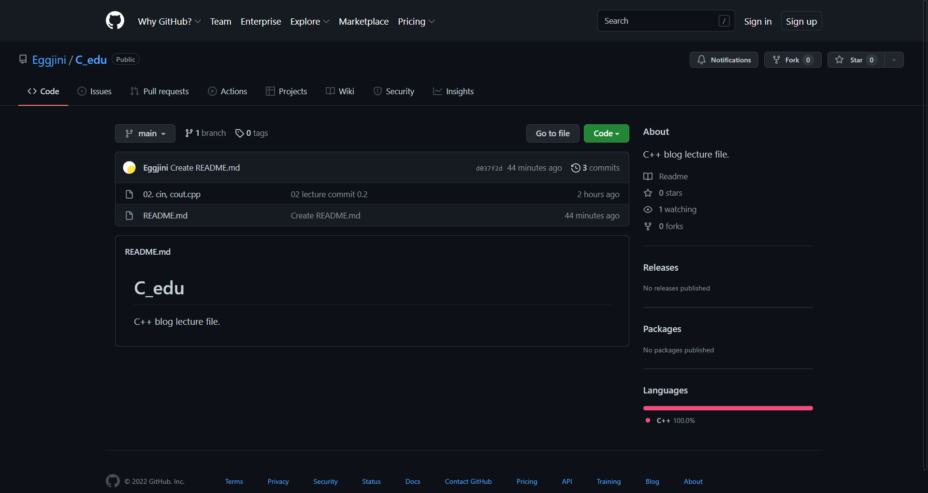Open the Eggjini owner link
Viewport: 928px width, 493px height.
pos(49,60)
